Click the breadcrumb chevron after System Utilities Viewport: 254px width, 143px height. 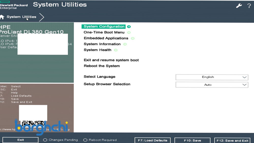(42, 17)
